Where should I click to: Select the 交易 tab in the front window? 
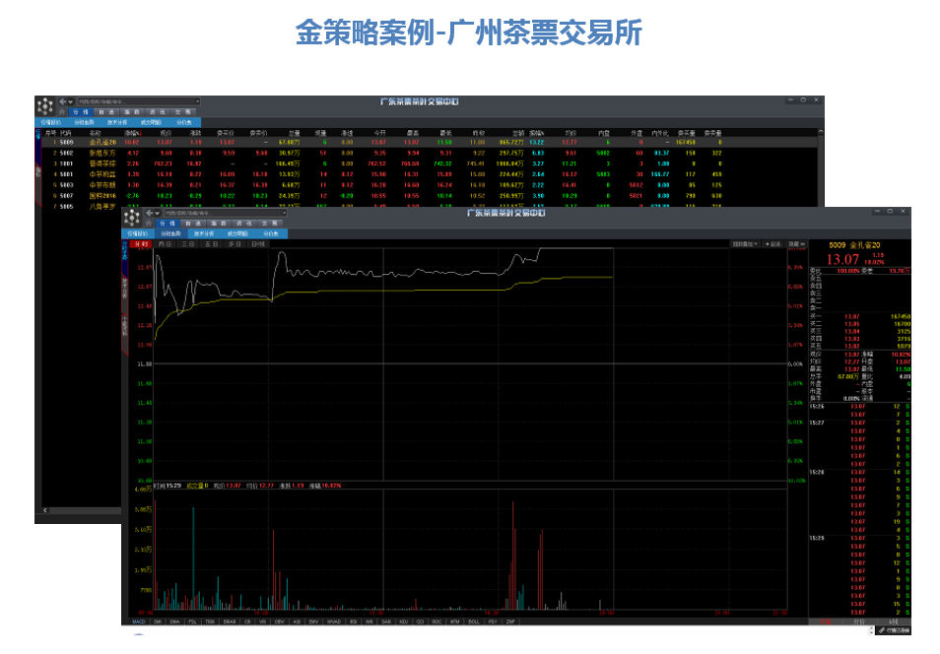269,224
